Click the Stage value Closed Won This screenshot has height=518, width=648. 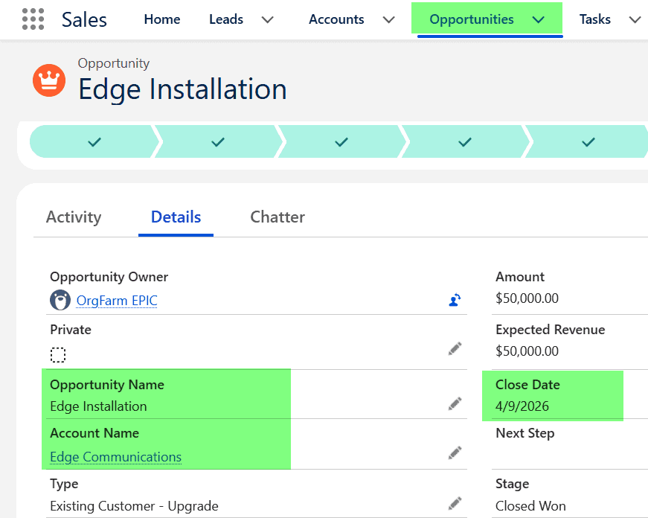[530, 505]
